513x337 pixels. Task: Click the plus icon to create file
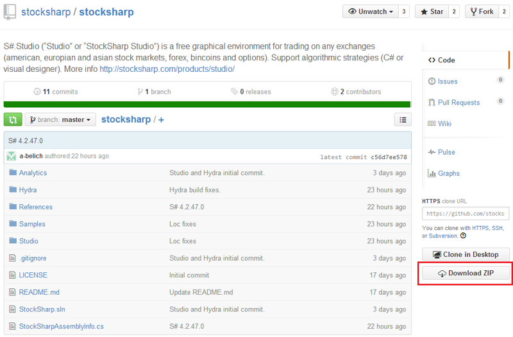[161, 119]
